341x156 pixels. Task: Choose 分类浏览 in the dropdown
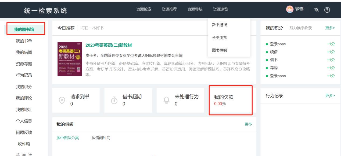point(220,38)
